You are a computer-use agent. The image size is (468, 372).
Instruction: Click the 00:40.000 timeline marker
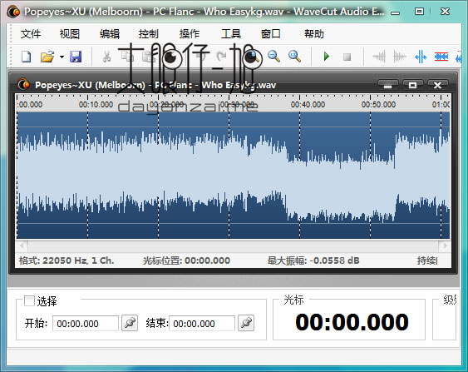coord(308,105)
